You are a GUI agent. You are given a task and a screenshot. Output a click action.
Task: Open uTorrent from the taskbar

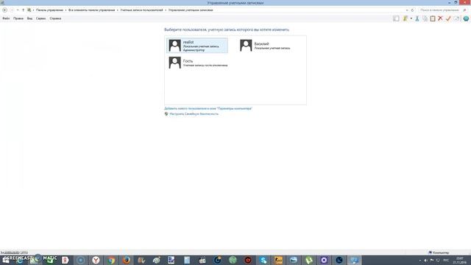coord(309,260)
